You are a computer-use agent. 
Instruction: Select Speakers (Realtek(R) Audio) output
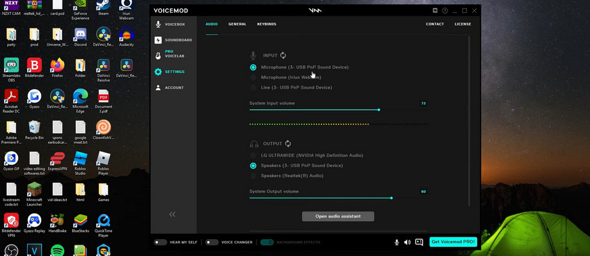(287, 175)
